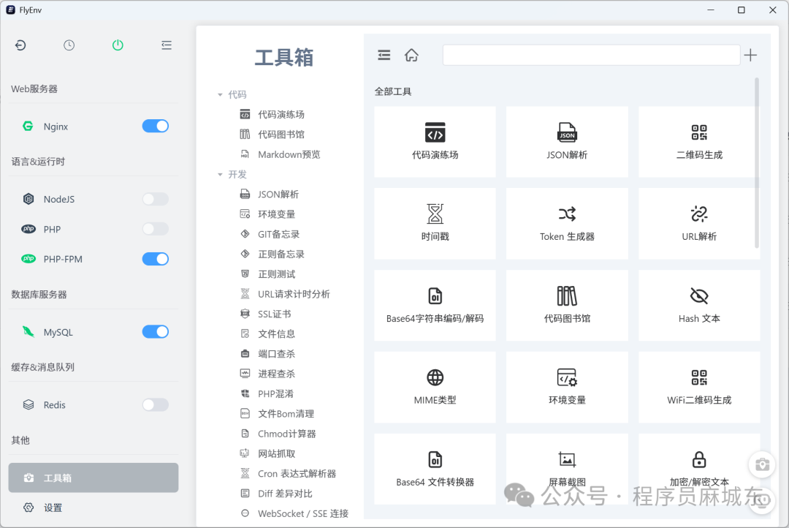Collapse the 开发 tree group
This screenshot has height=528, width=789.
220,174
